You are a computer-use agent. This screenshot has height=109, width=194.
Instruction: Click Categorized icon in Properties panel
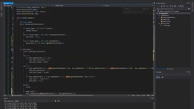pyautogui.click(x=157, y=78)
